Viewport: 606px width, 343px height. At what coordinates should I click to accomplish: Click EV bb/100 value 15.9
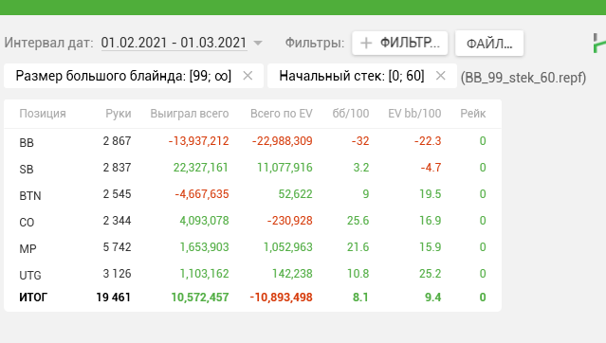[x=431, y=247]
